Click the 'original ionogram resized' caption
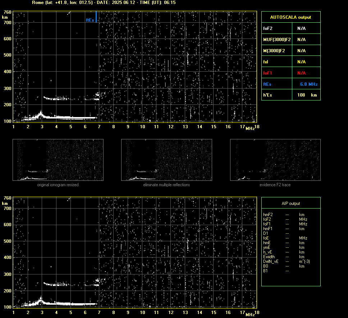348x318 pixels. 58,185
